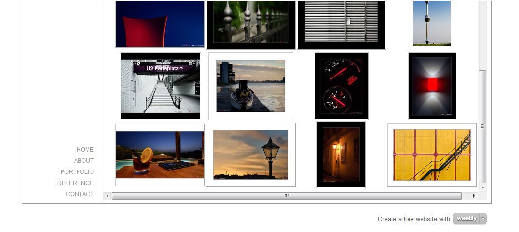Open the yellow wall staircase photo
This screenshot has height=232, width=519.
[432, 155]
